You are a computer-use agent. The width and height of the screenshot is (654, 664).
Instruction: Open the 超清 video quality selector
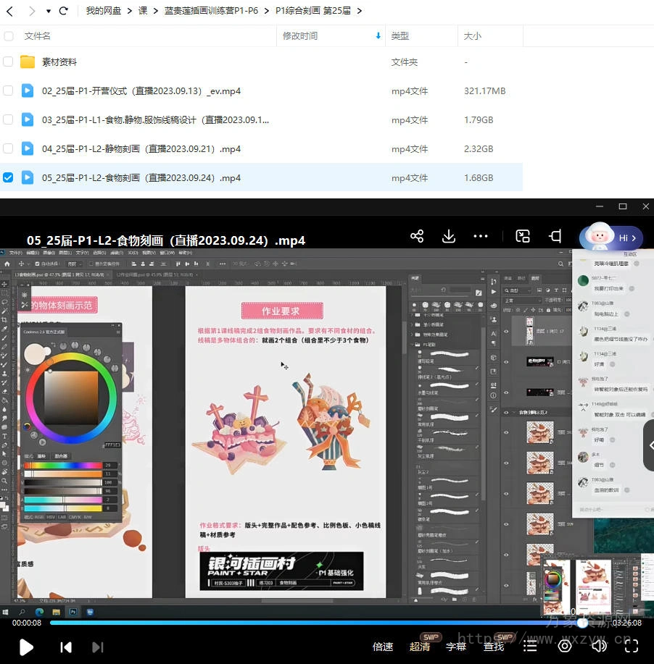(420, 647)
